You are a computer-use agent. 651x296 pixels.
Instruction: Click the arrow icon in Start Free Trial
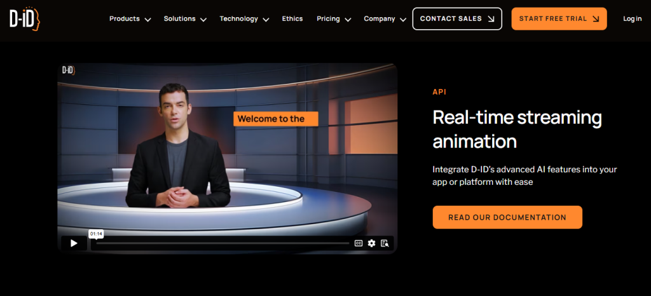click(595, 19)
